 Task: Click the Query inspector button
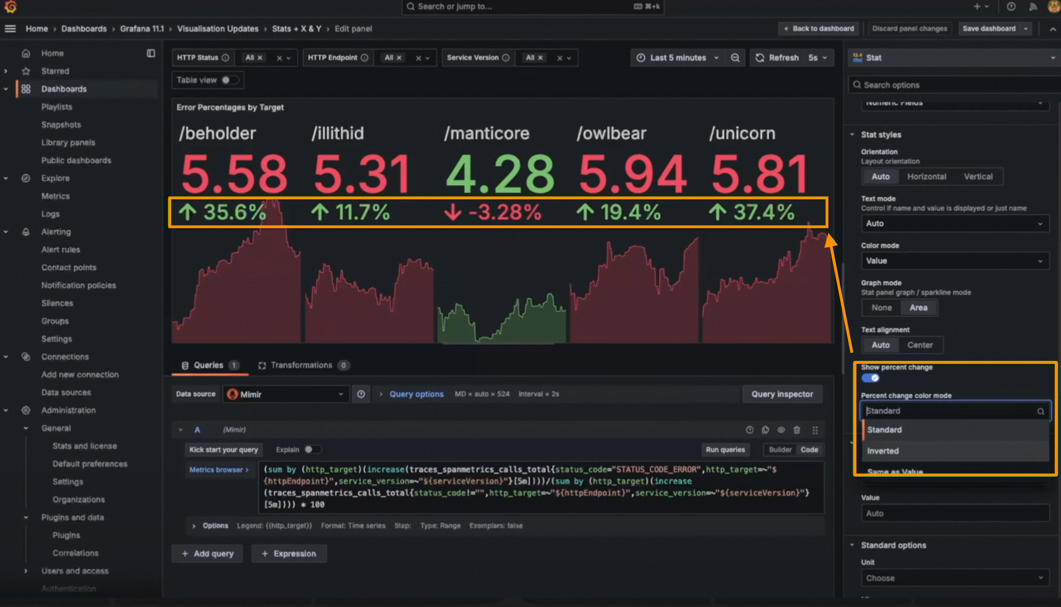782,394
